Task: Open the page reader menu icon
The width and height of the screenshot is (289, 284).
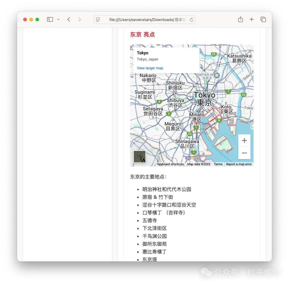Action: click(98, 20)
